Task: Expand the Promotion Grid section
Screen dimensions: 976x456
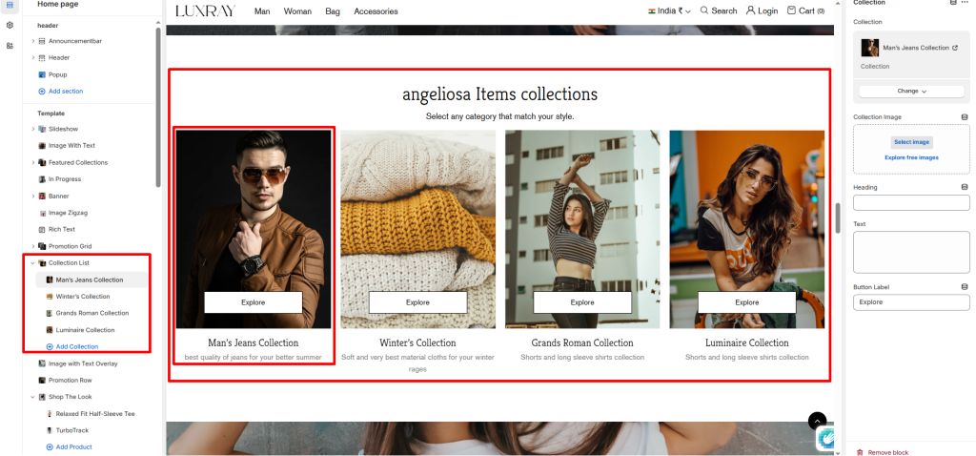Action: pos(33,246)
